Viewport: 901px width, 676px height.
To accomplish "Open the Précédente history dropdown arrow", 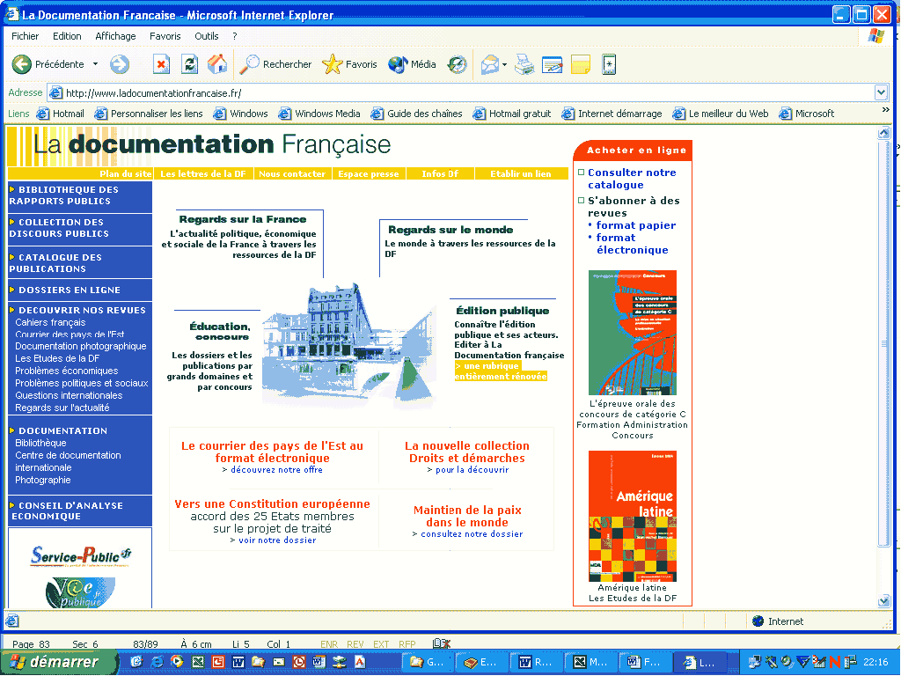I will tap(95, 64).
